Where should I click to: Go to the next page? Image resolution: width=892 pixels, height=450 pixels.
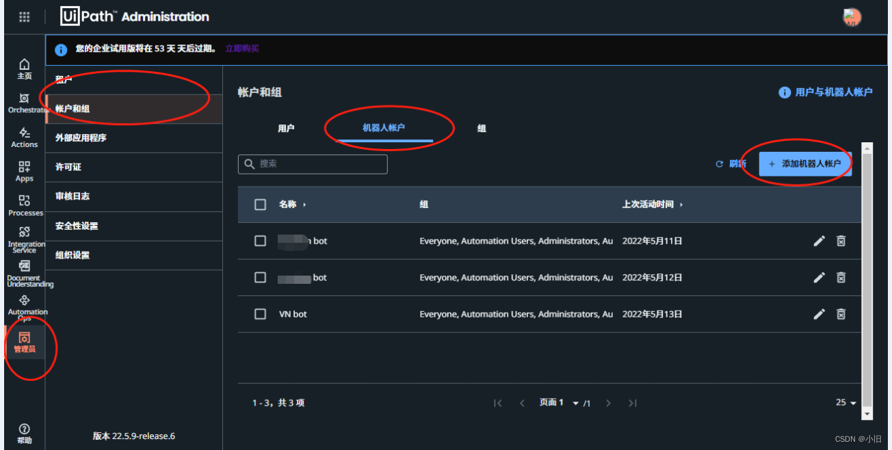(x=608, y=403)
